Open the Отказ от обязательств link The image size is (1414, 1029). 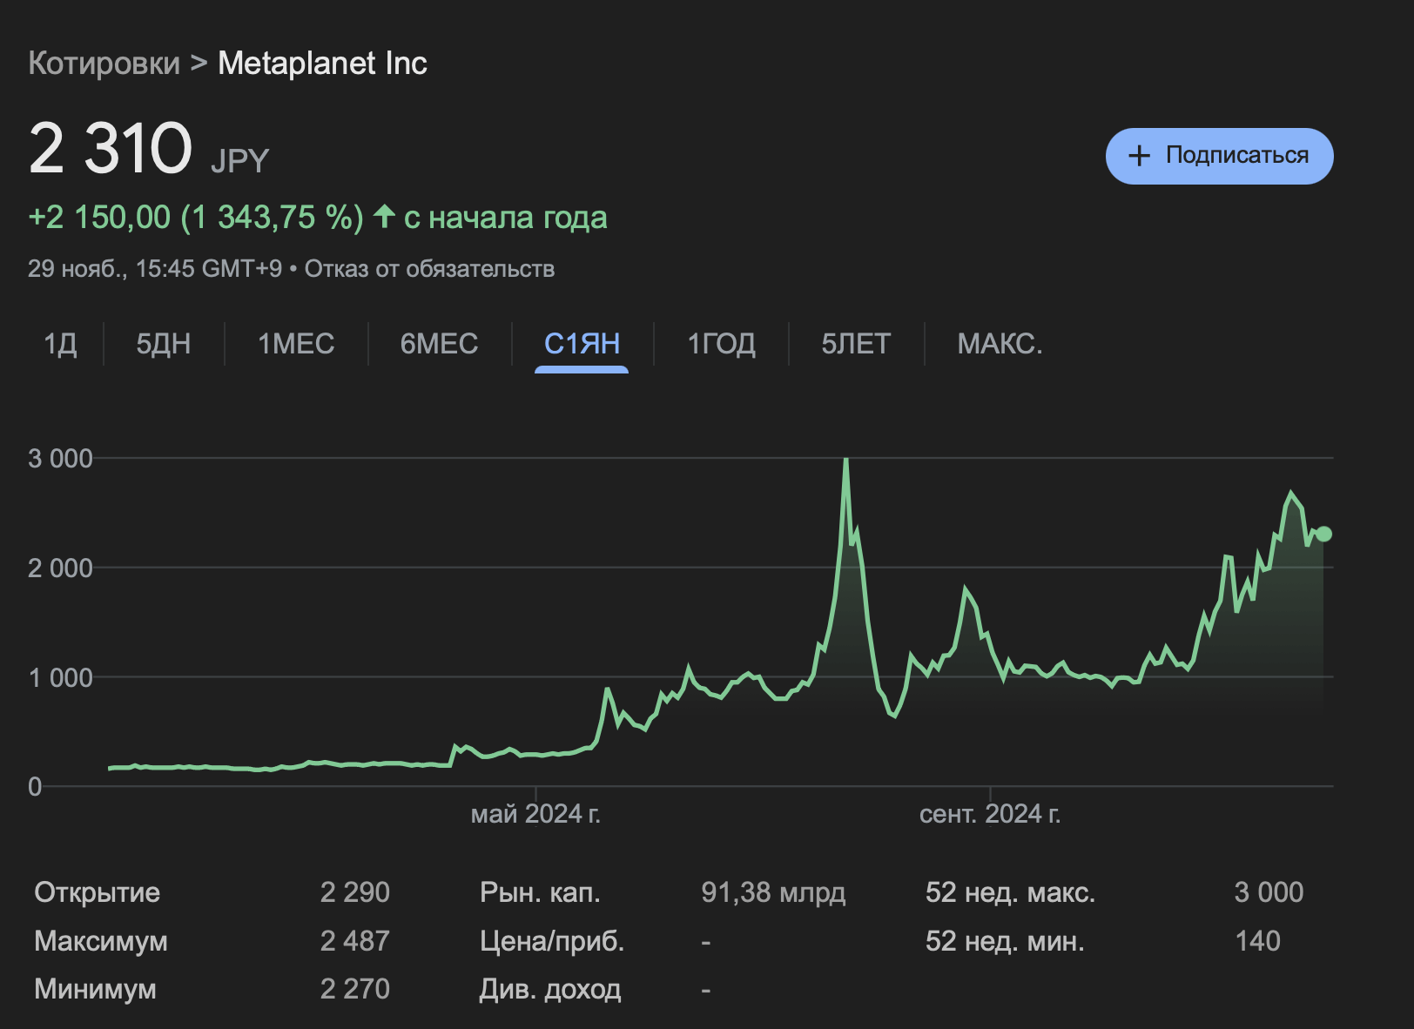point(429,269)
